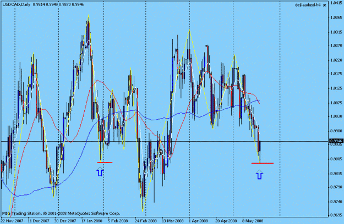Click the 0.9835 price axis label
Viewport: 344px width, 224px height.
(336, 173)
